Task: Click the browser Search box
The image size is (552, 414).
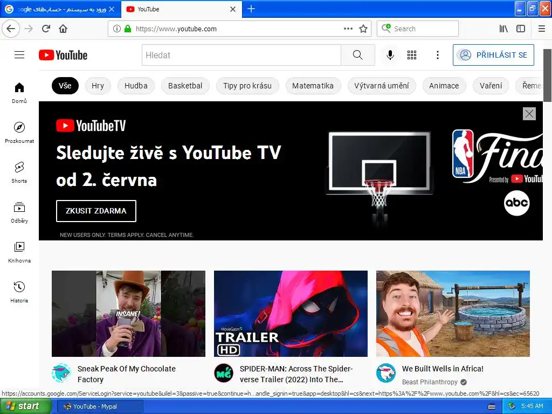Action: [x=418, y=29]
